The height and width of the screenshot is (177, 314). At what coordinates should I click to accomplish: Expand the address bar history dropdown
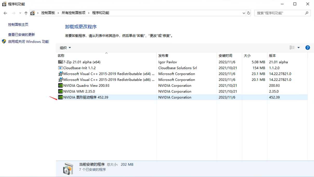[x=244, y=13]
